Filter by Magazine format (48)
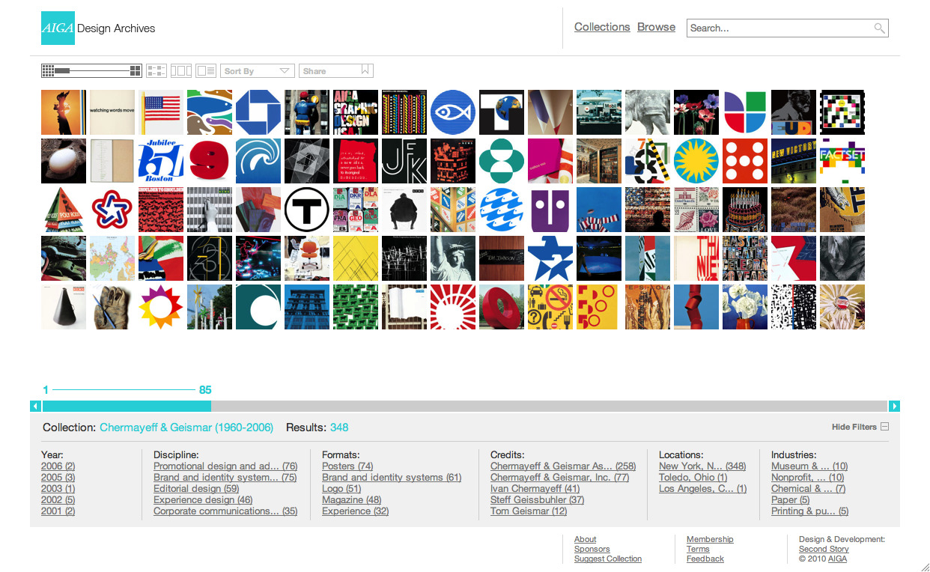This screenshot has height=572, width=930. pyautogui.click(x=351, y=500)
